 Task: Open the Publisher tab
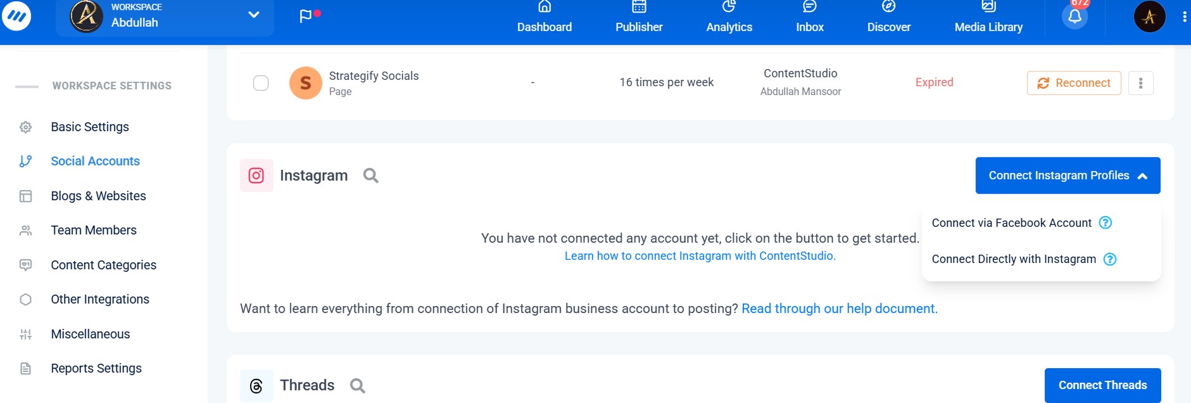pyautogui.click(x=639, y=18)
